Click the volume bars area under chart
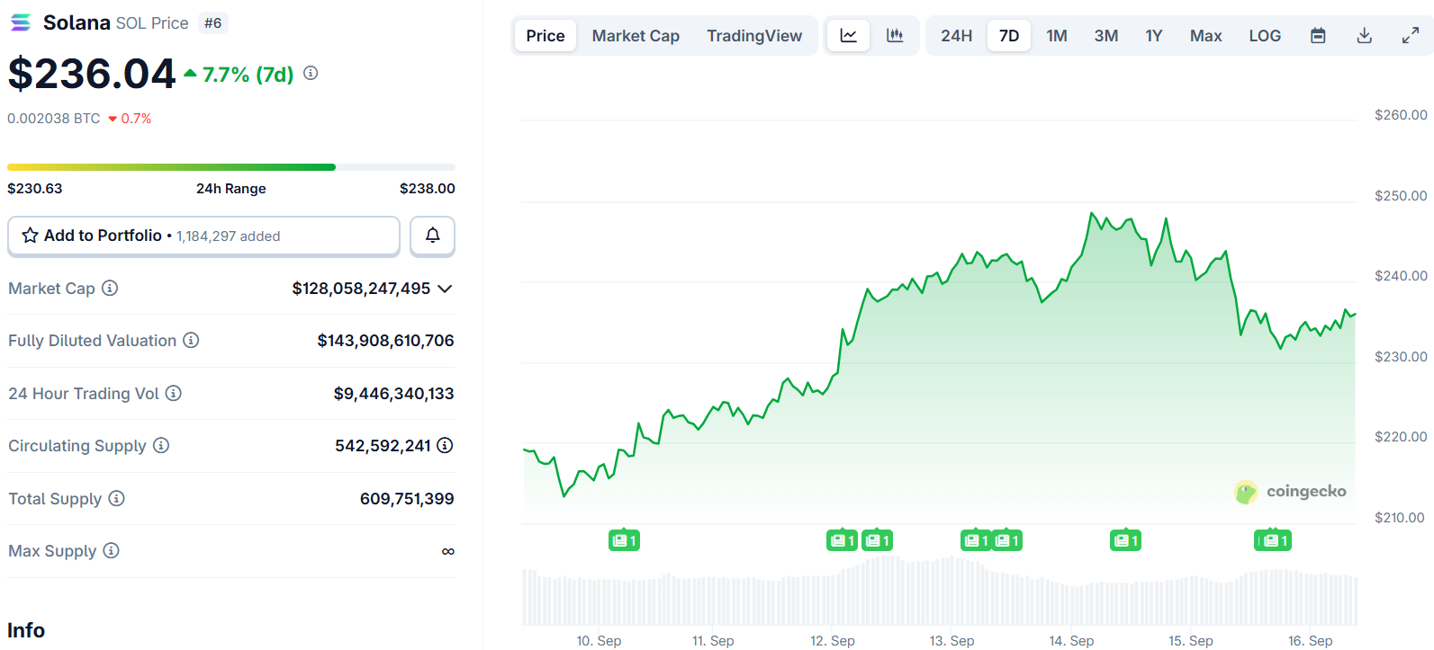This screenshot has width=1434, height=650. coord(940,592)
